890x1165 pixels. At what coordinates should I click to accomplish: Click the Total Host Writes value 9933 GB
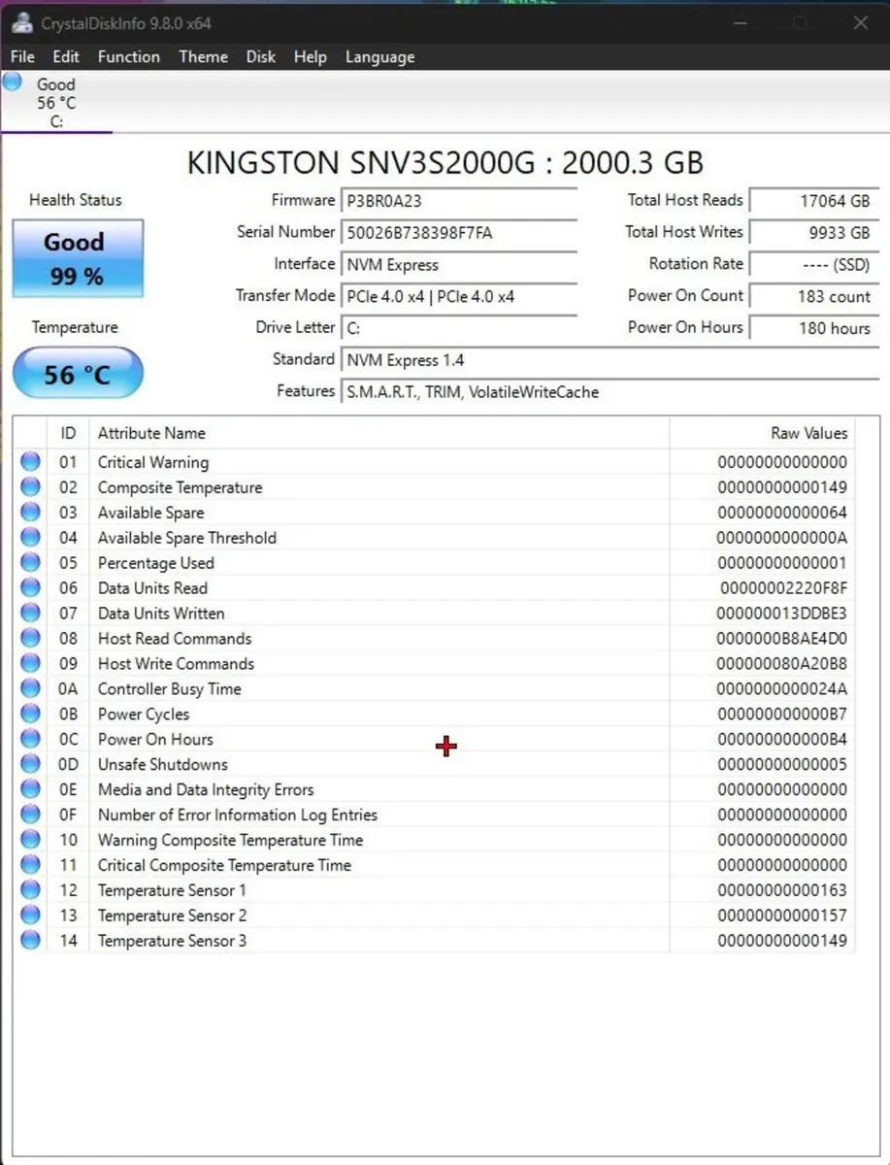(x=814, y=233)
